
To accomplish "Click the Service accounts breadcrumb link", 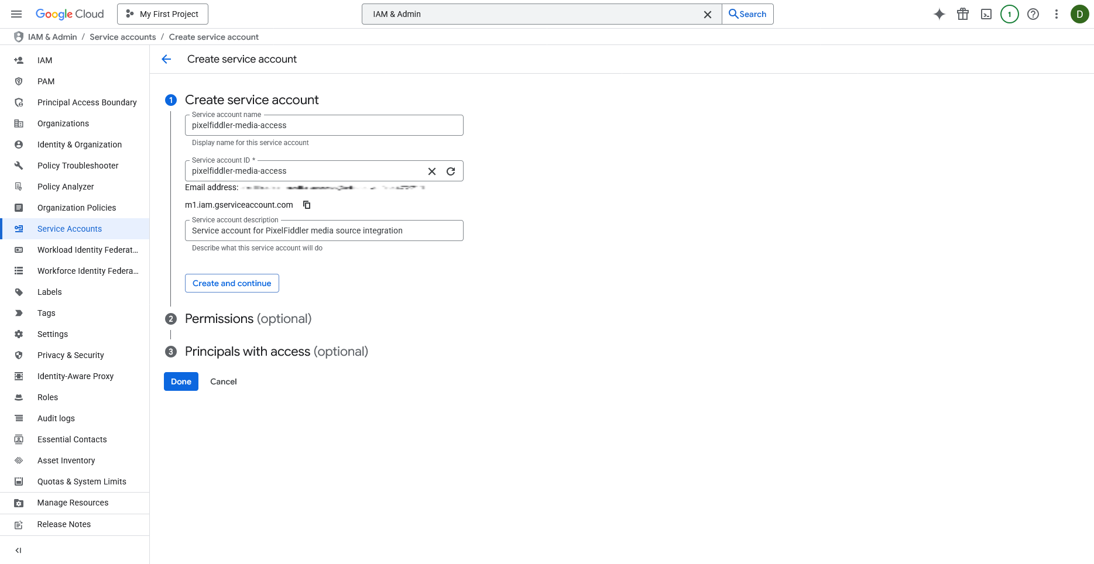I will click(122, 37).
